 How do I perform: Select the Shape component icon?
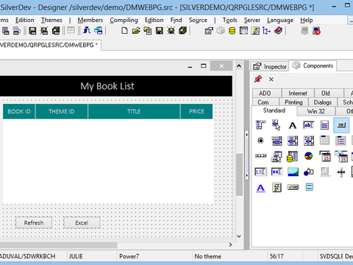309,172
